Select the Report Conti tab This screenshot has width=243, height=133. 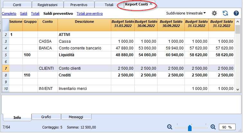coord(136,4)
